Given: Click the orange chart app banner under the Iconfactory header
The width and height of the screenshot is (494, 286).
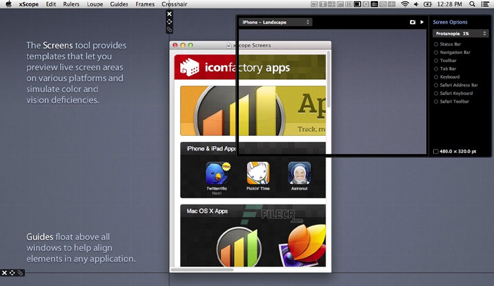Looking at the screenshot, I should point(253,110).
